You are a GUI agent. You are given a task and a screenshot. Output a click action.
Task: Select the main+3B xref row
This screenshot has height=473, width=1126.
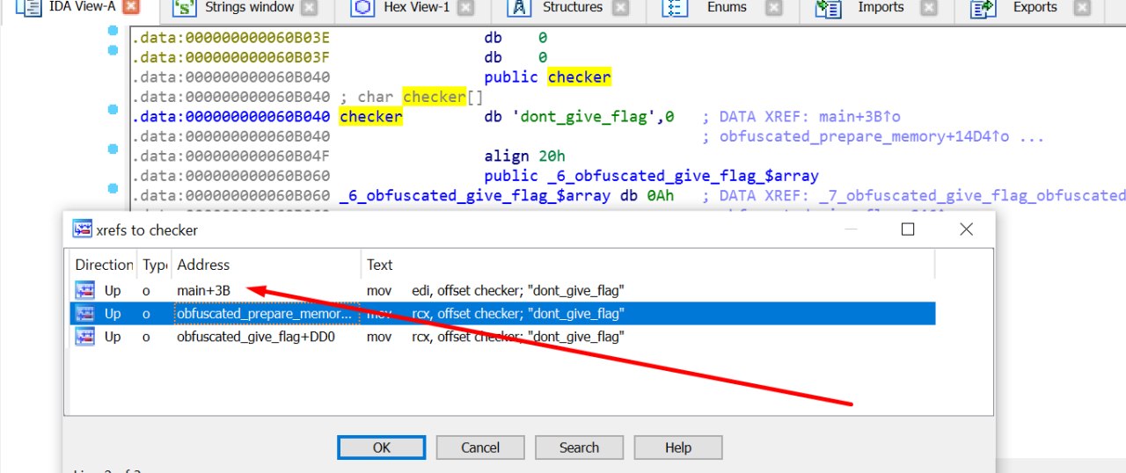(x=502, y=290)
